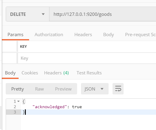The width and height of the screenshot is (156, 130).
Task: Switch the response view to Preview
Action: (x=63, y=89)
